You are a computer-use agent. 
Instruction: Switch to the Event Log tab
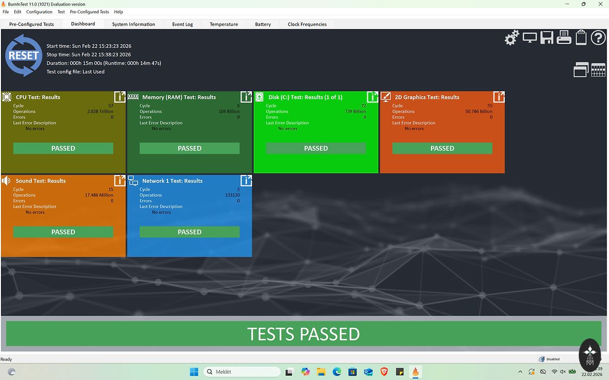(182, 24)
